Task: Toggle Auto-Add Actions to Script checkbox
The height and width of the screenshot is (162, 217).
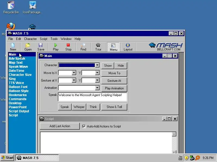Action: (84, 126)
